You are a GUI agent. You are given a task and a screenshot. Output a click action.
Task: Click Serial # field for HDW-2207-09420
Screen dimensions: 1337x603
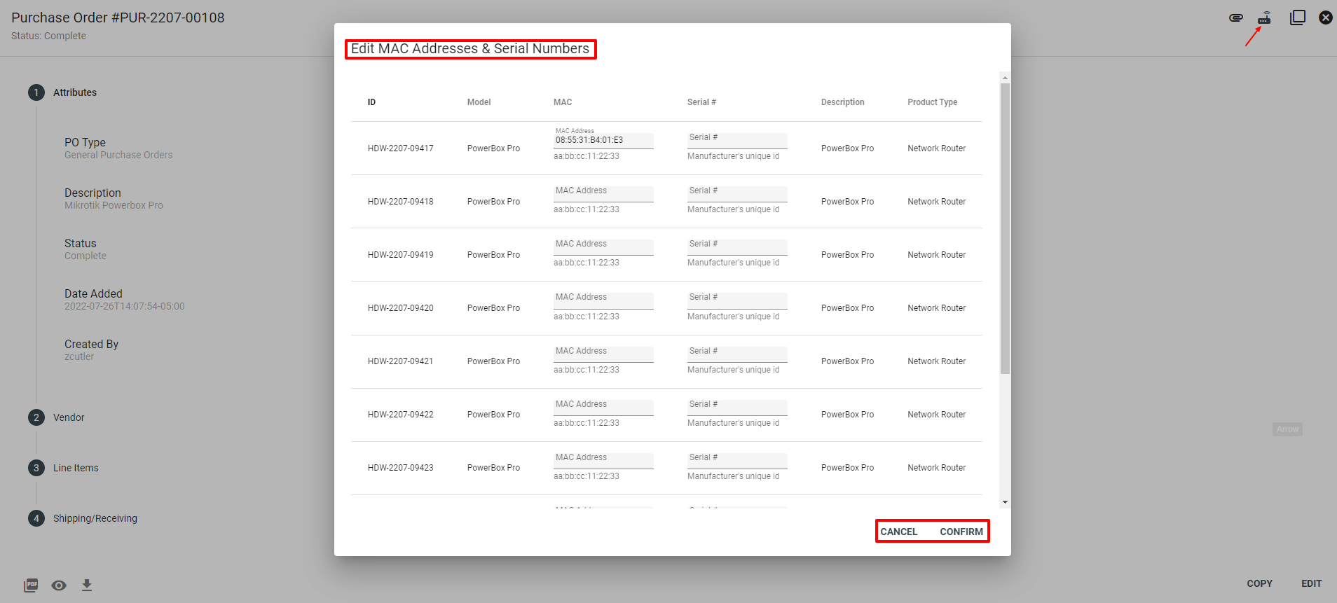737,300
